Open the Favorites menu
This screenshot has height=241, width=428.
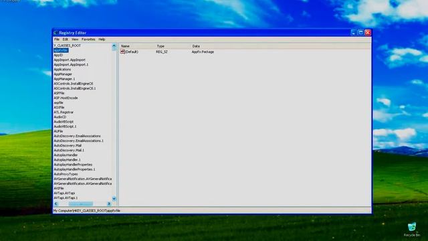88,39
